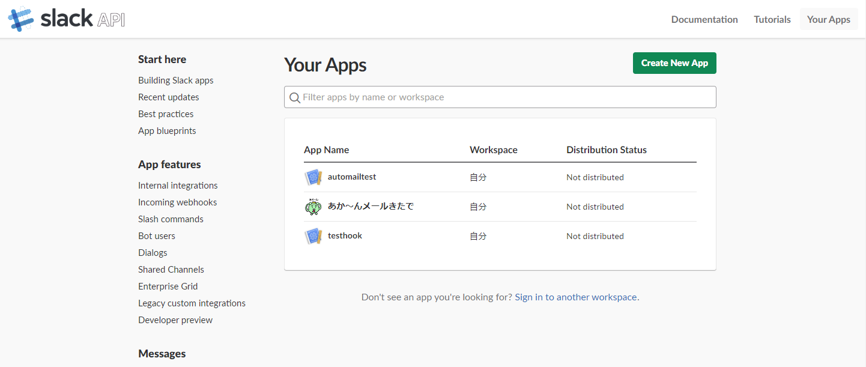Image resolution: width=866 pixels, height=367 pixels.
Task: Select Slash commands in sidebar
Action: (171, 219)
